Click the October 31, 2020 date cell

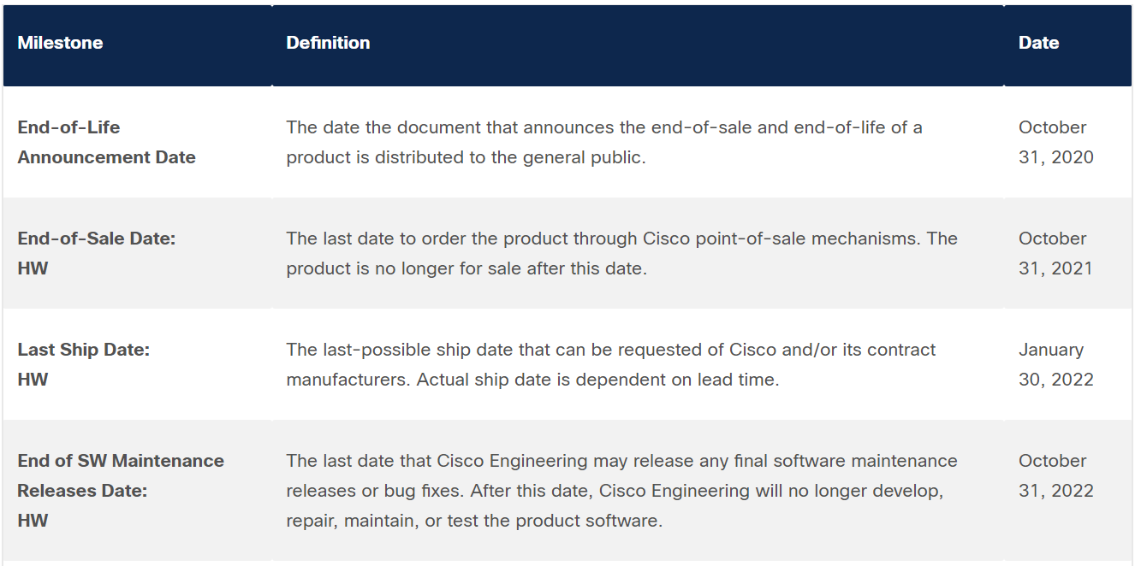click(x=1056, y=142)
